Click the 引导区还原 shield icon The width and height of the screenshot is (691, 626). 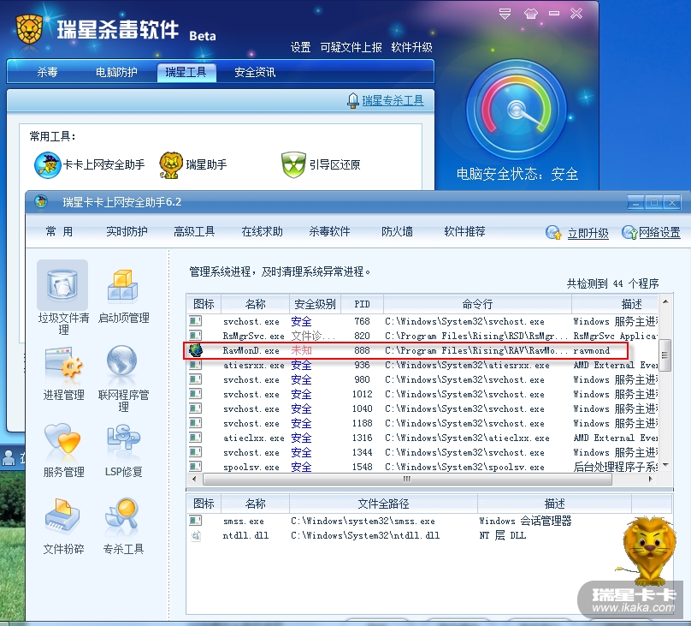point(293,165)
